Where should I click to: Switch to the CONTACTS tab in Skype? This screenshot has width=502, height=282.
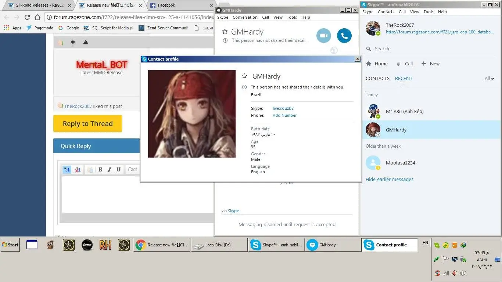pyautogui.click(x=377, y=78)
